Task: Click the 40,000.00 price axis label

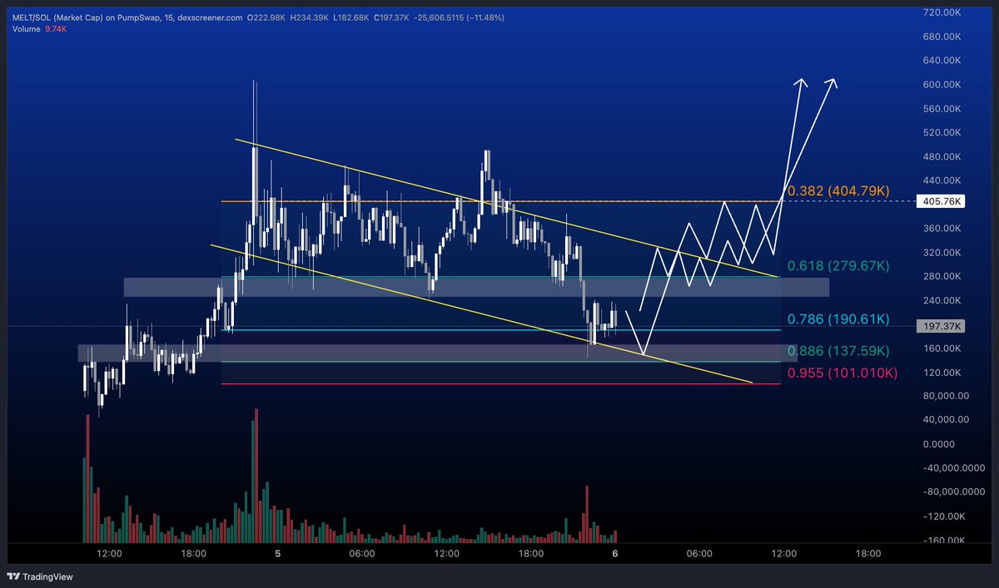Action: click(x=944, y=421)
